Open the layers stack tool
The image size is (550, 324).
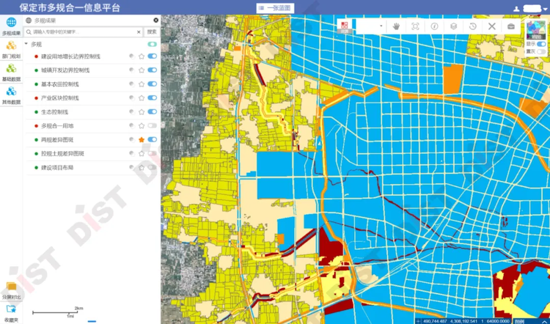tap(454, 26)
